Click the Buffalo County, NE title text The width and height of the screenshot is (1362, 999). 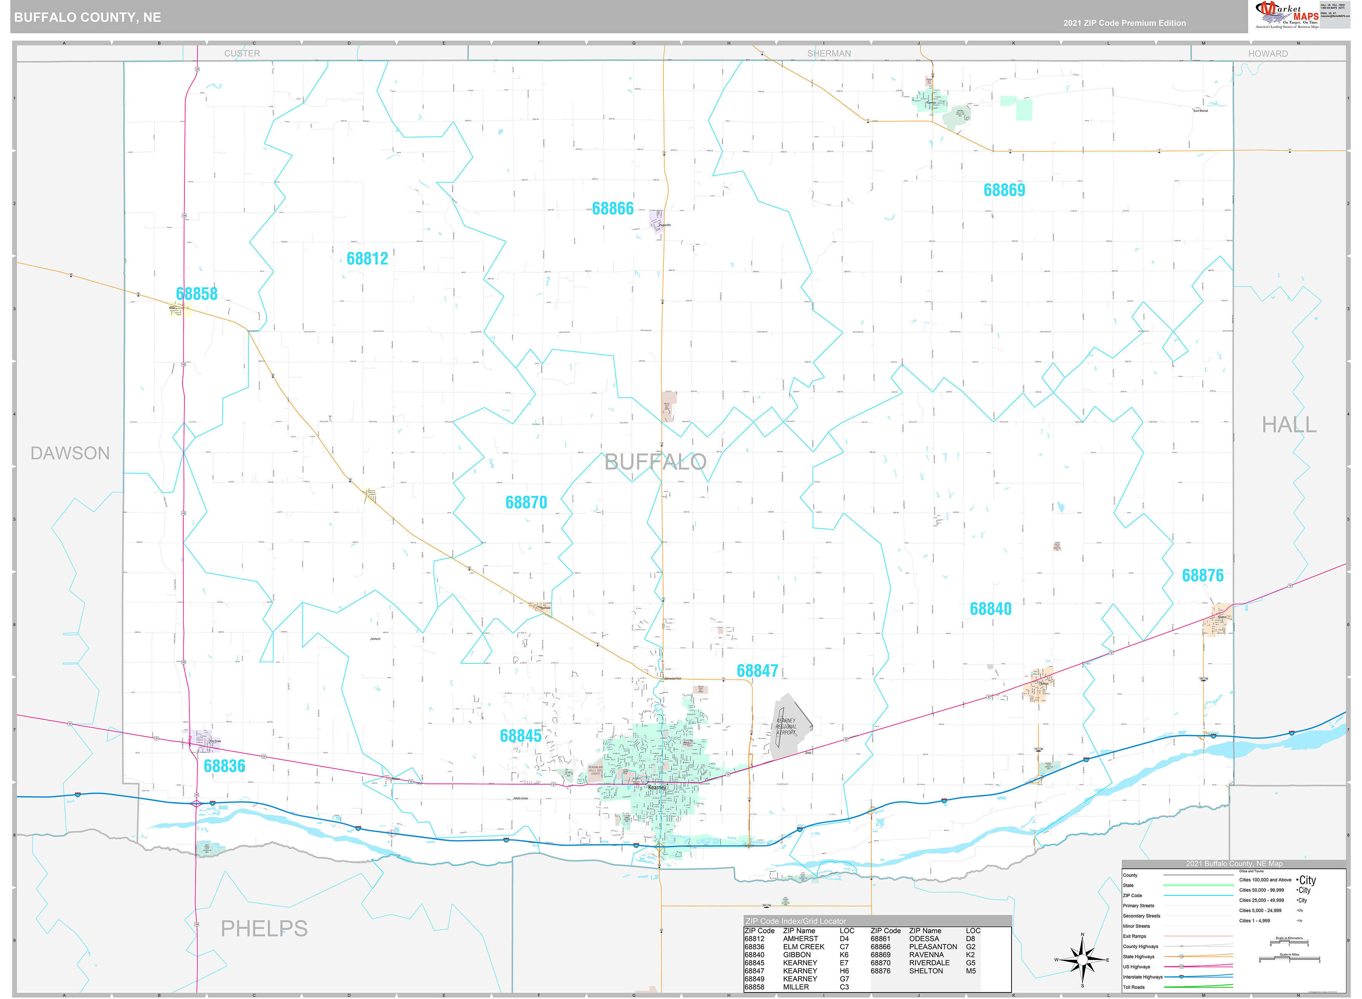[x=88, y=18]
